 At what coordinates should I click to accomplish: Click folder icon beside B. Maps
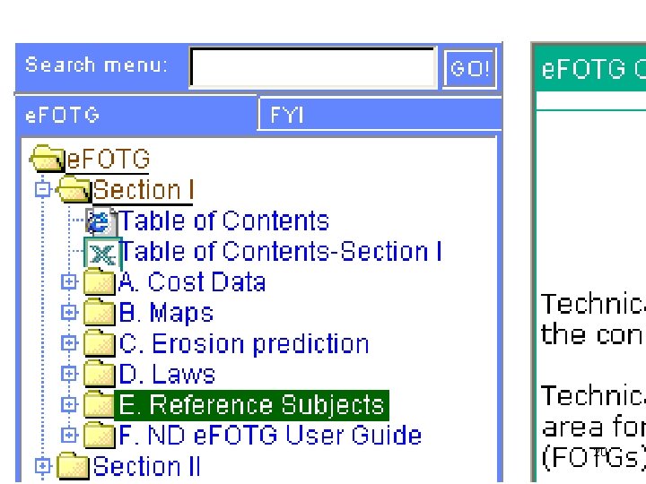[100, 314]
